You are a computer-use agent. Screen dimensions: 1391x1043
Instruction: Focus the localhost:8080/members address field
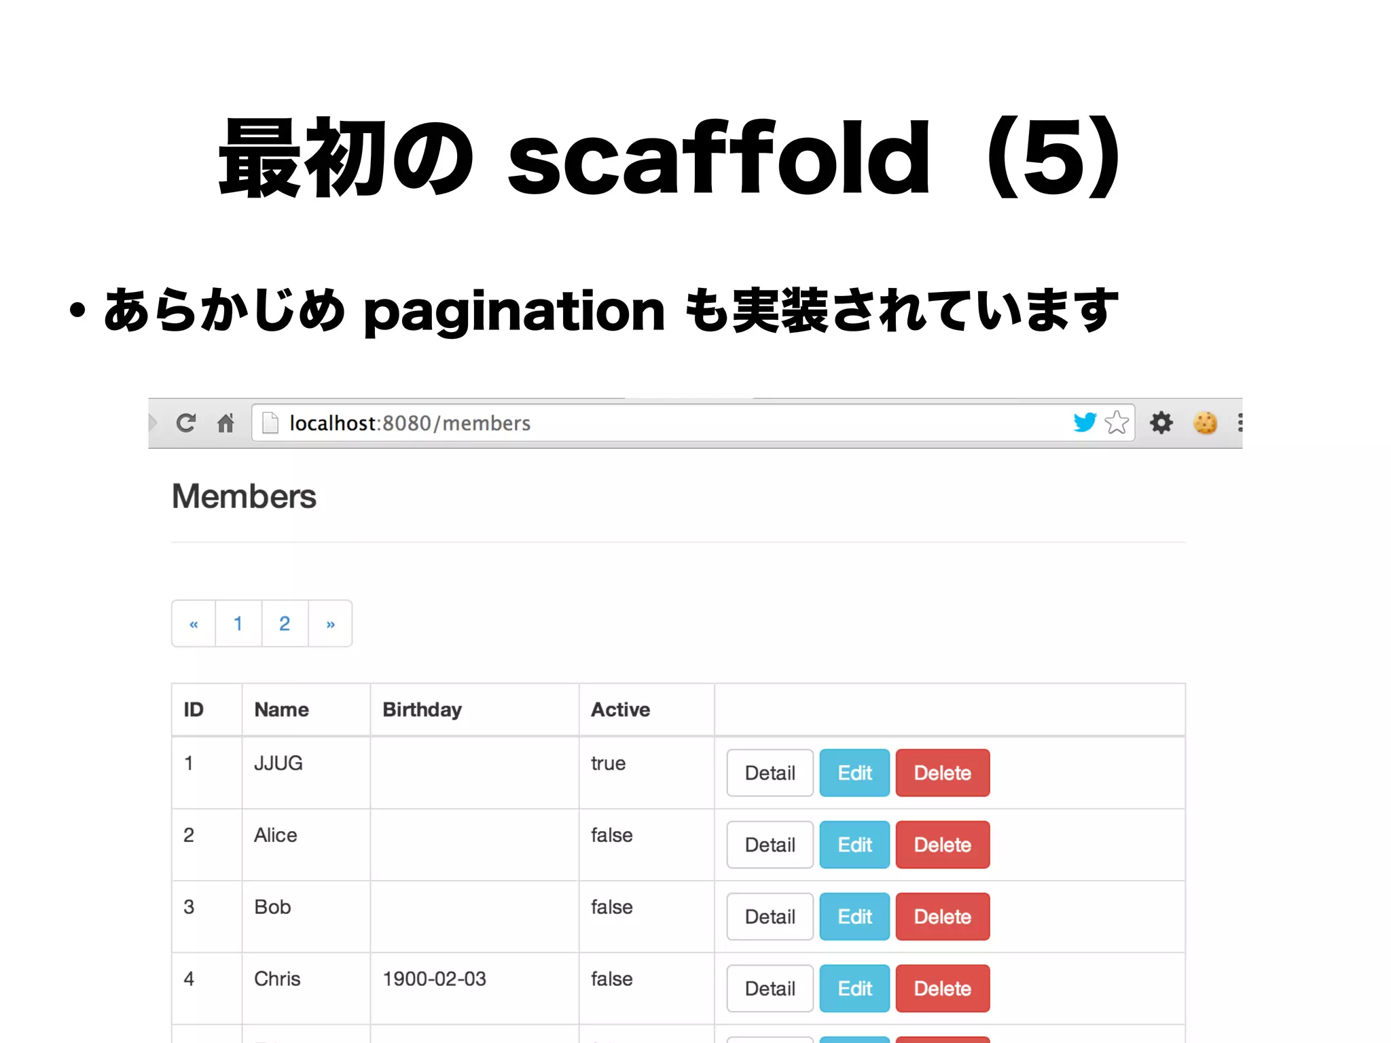693,423
